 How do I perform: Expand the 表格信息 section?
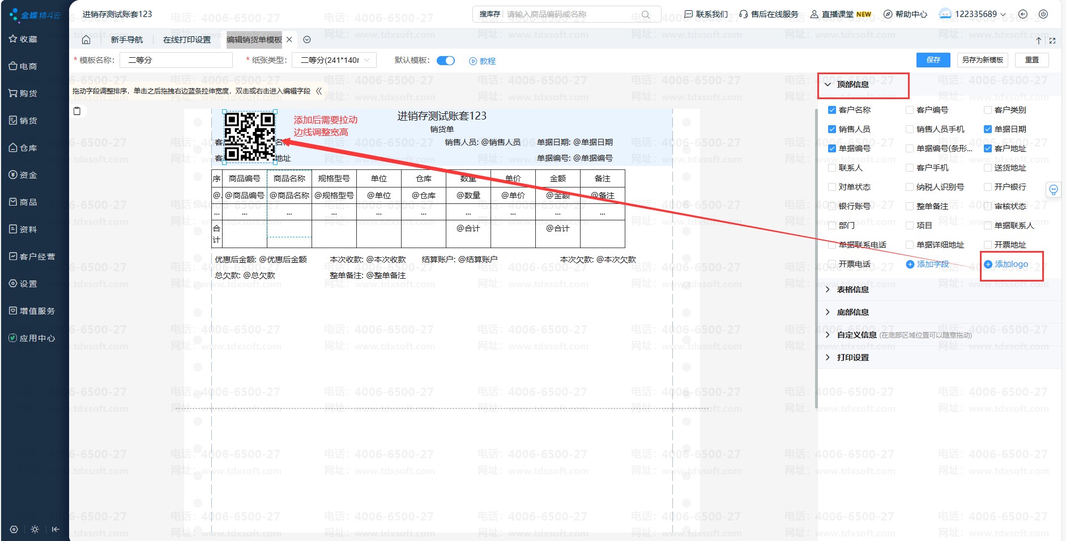pyautogui.click(x=852, y=289)
